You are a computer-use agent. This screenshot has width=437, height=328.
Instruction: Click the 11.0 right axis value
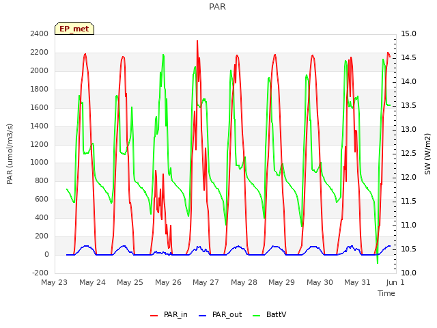408,225
